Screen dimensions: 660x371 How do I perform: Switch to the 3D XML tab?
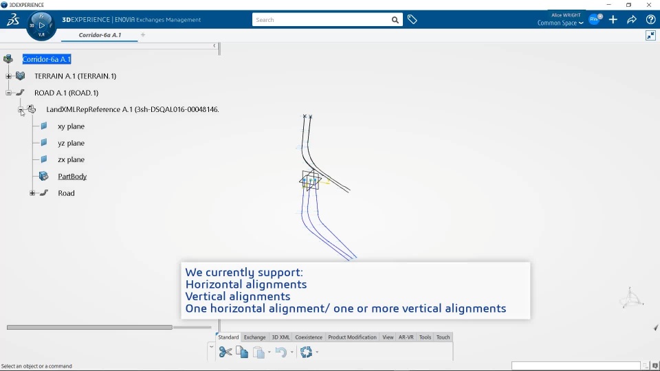pyautogui.click(x=280, y=337)
